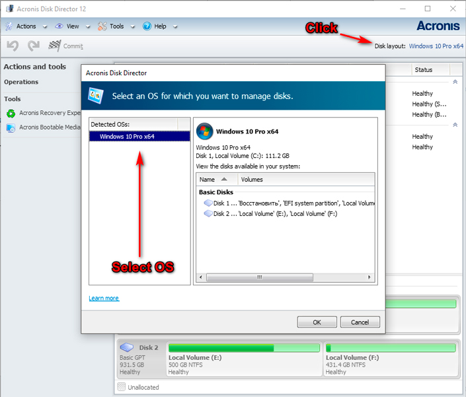Click the scrollbar left arrow in disk list

click(x=201, y=277)
